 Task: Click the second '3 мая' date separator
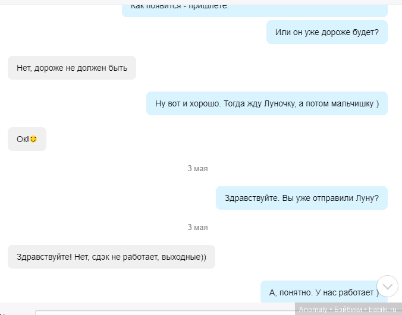[x=197, y=227]
